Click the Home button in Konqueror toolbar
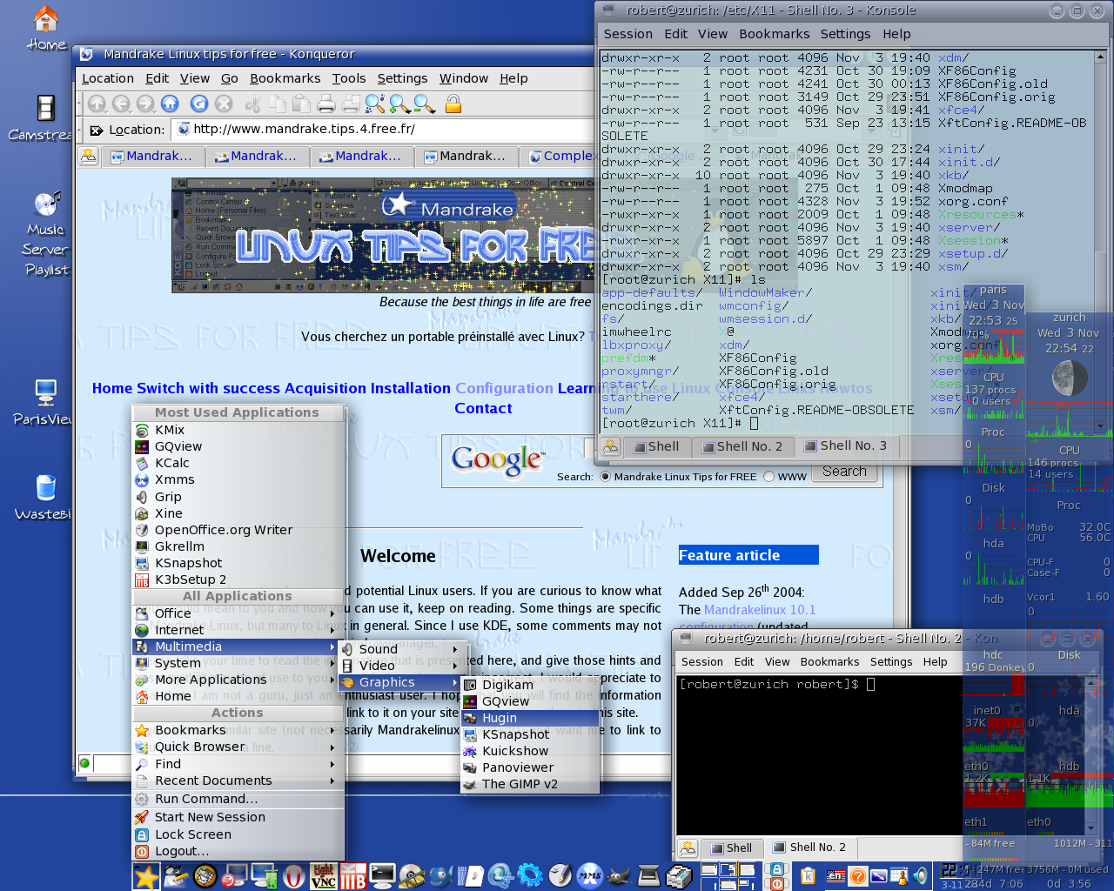Viewport: 1114px width, 891px height. tap(170, 104)
